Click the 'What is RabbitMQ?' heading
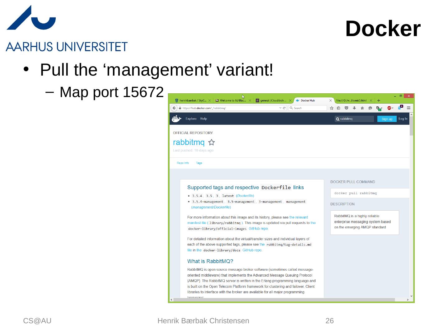448x336 pixels. (x=210, y=261)
